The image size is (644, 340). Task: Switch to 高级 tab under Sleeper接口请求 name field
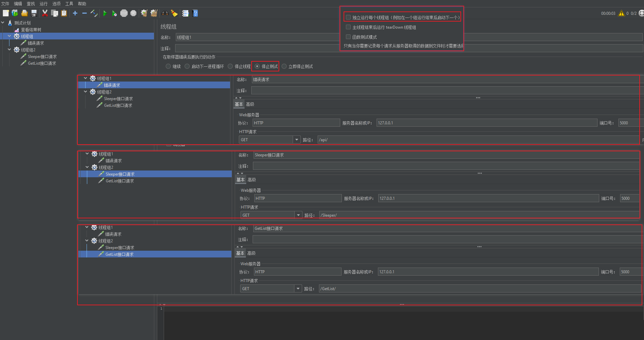pyautogui.click(x=252, y=180)
